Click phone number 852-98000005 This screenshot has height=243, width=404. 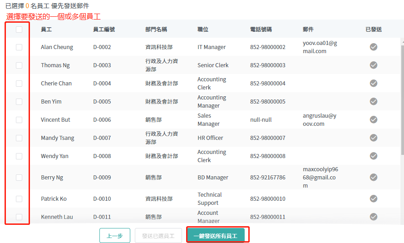268,102
